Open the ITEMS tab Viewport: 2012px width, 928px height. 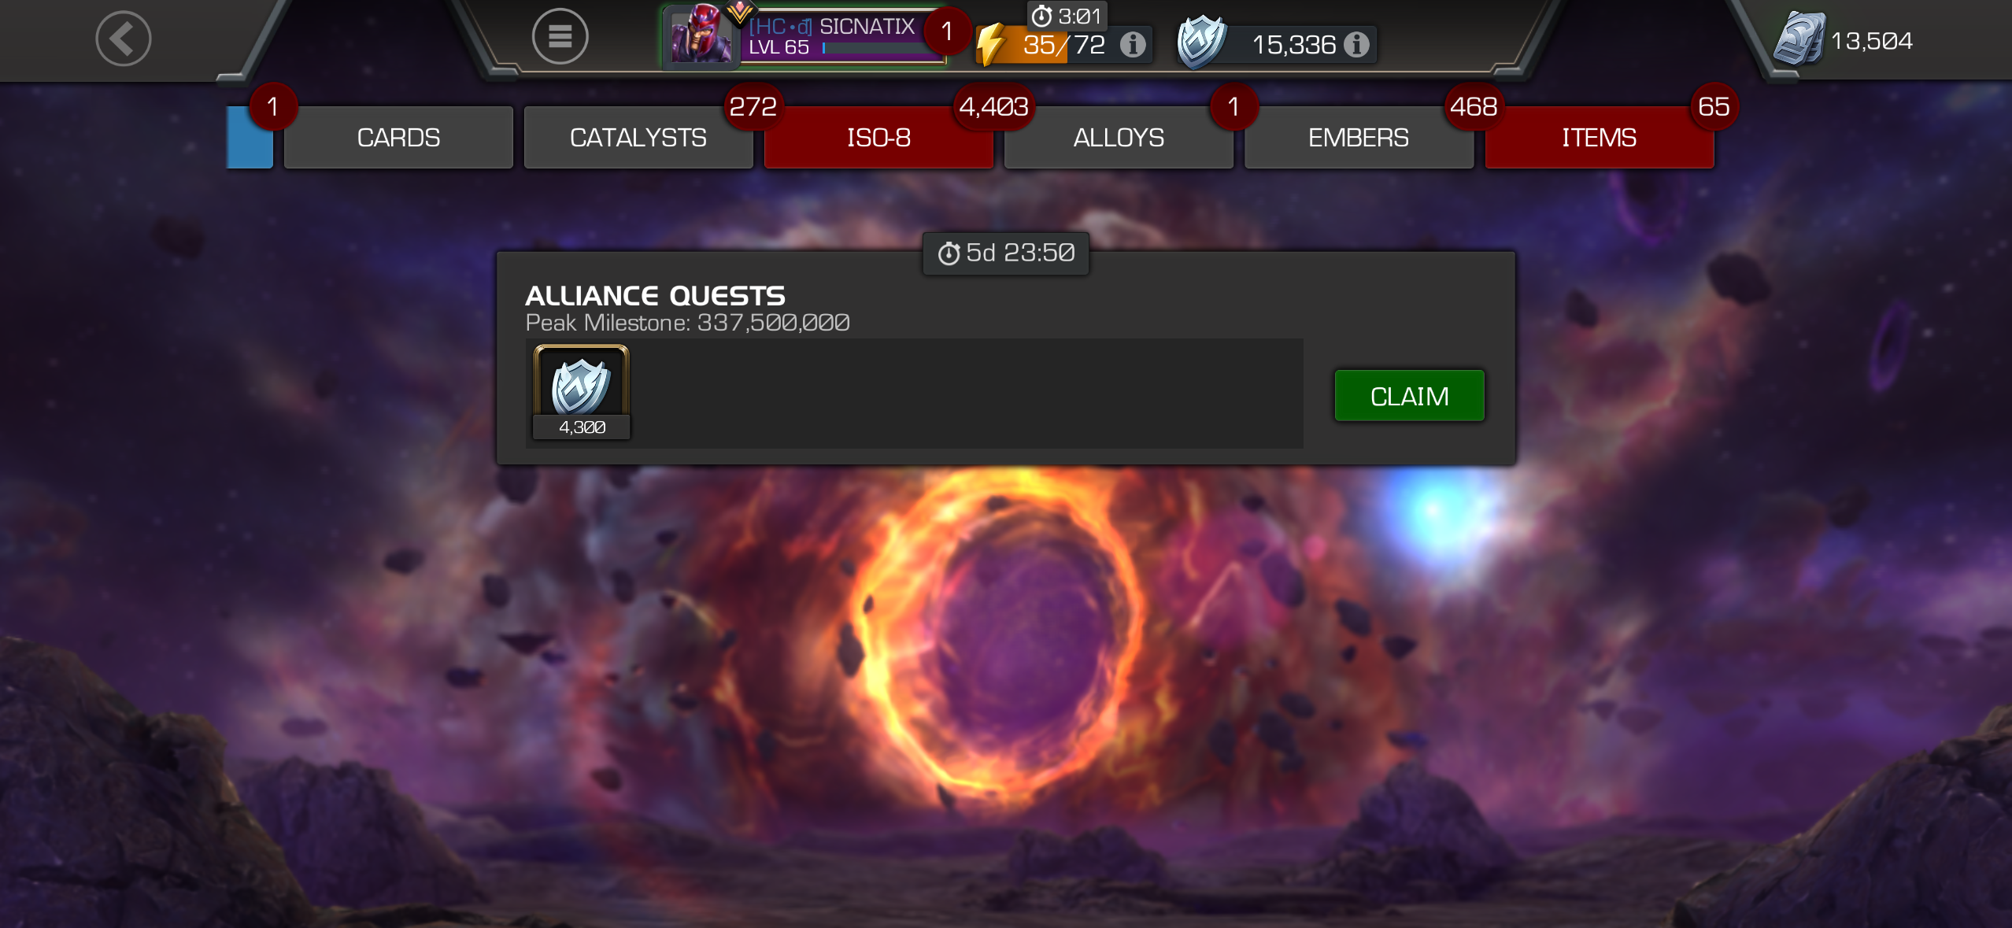pos(1600,138)
